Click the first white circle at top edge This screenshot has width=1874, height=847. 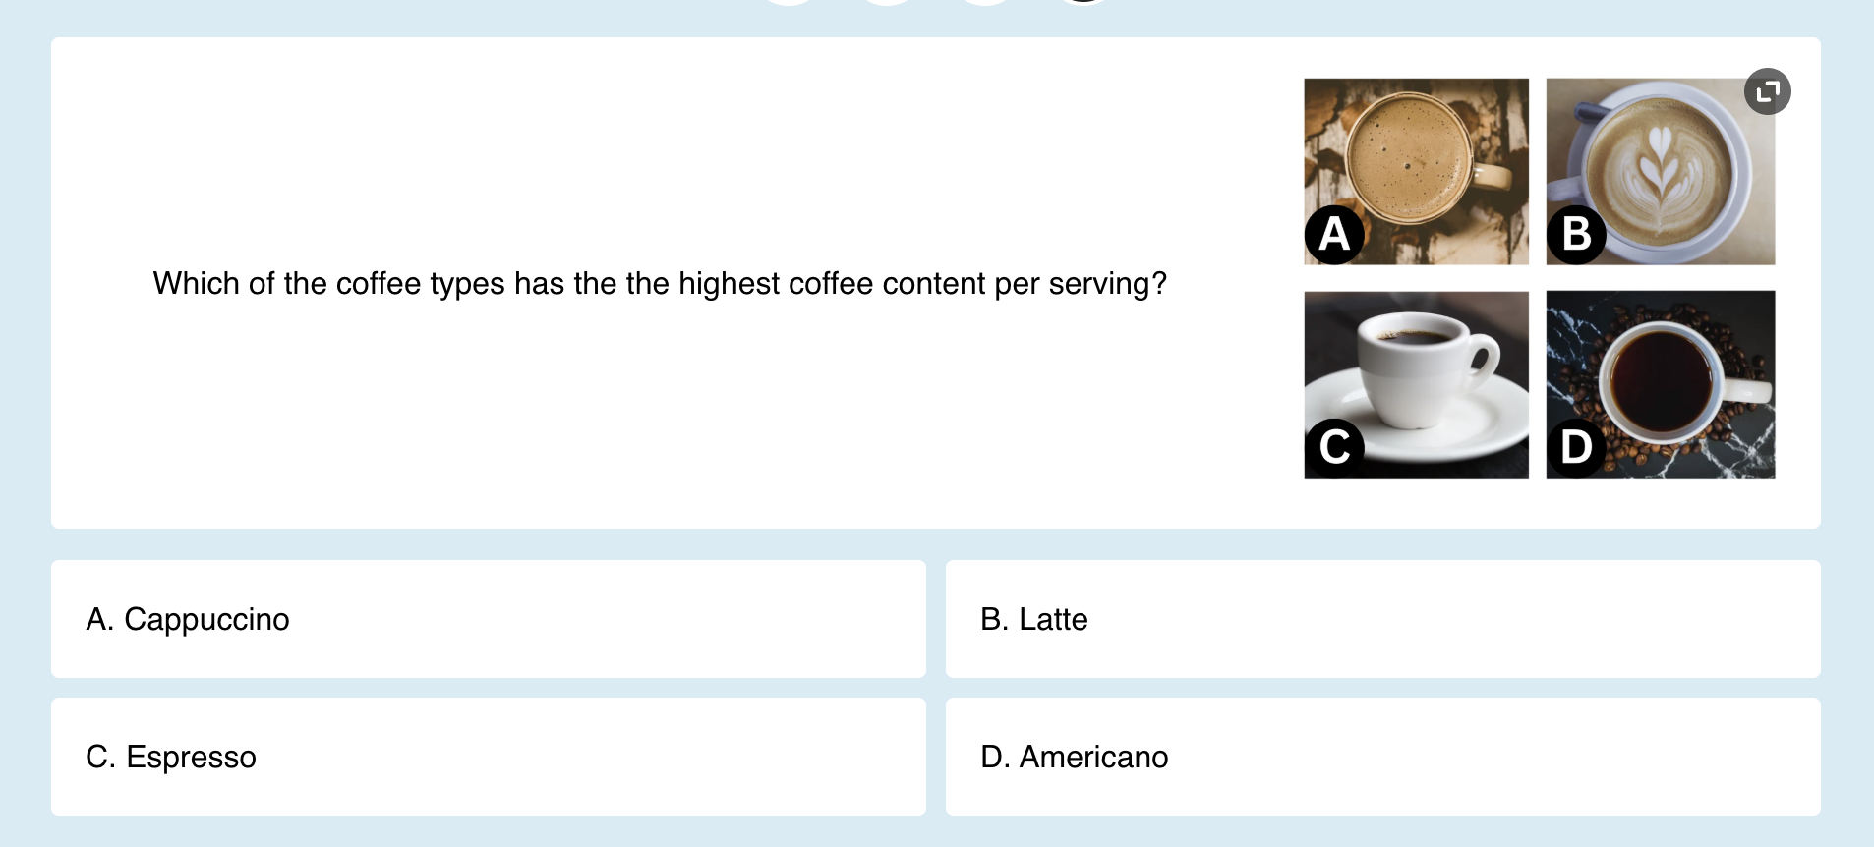(788, 2)
